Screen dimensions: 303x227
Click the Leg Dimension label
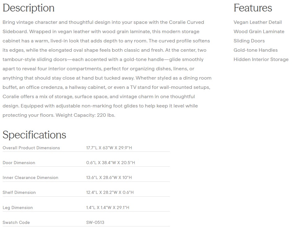[x=18, y=207]
